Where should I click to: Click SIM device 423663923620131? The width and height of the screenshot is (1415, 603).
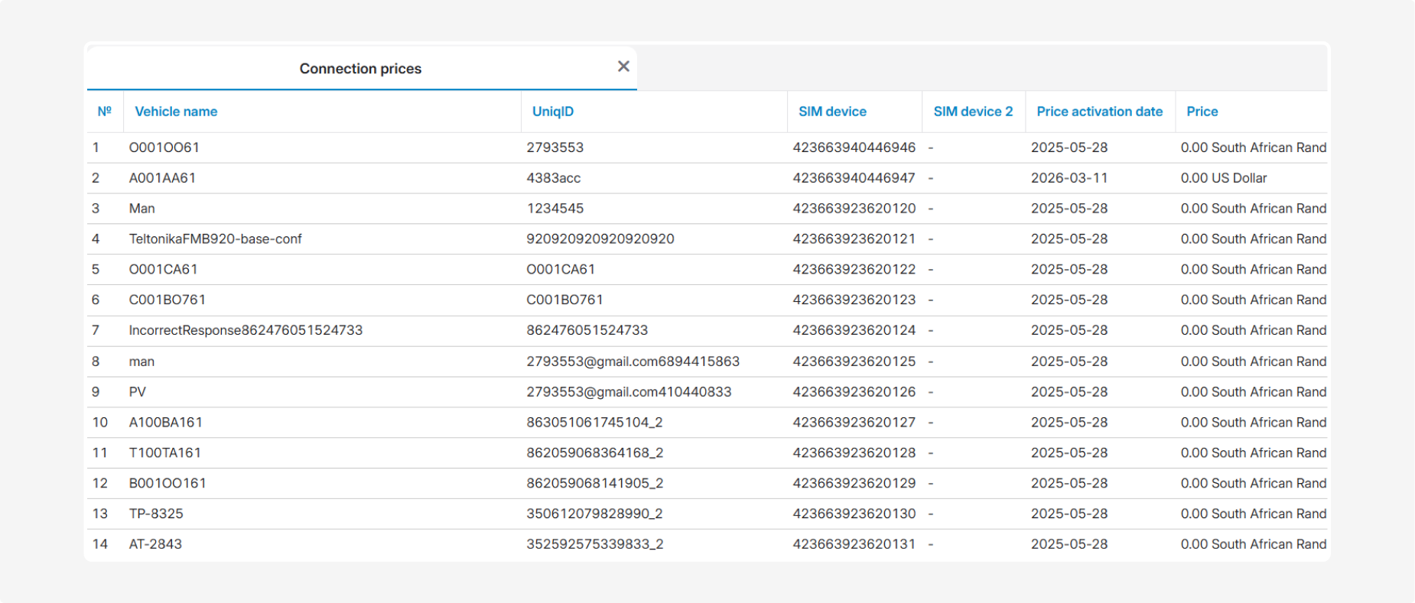854,545
